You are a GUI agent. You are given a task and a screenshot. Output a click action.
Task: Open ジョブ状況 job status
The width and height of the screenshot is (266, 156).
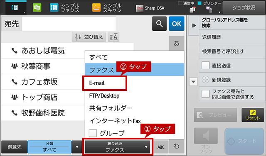[x=244, y=7]
